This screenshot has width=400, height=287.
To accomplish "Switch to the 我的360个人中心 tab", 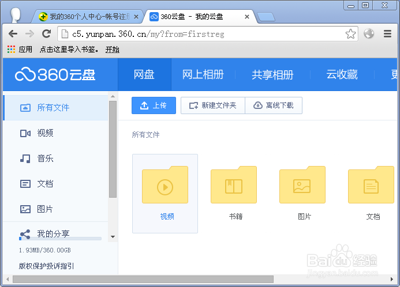I will [87, 17].
